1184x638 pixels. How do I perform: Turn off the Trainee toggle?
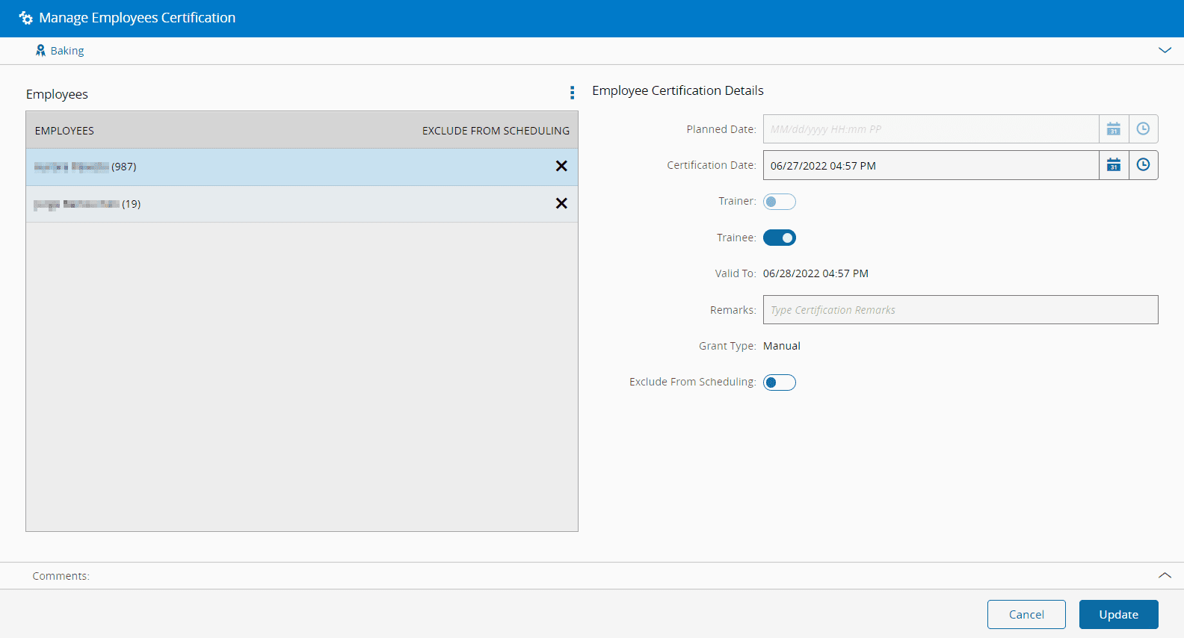coord(779,238)
